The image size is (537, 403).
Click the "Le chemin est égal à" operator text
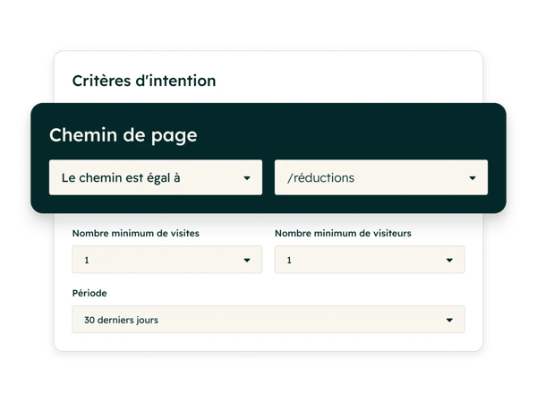point(121,178)
